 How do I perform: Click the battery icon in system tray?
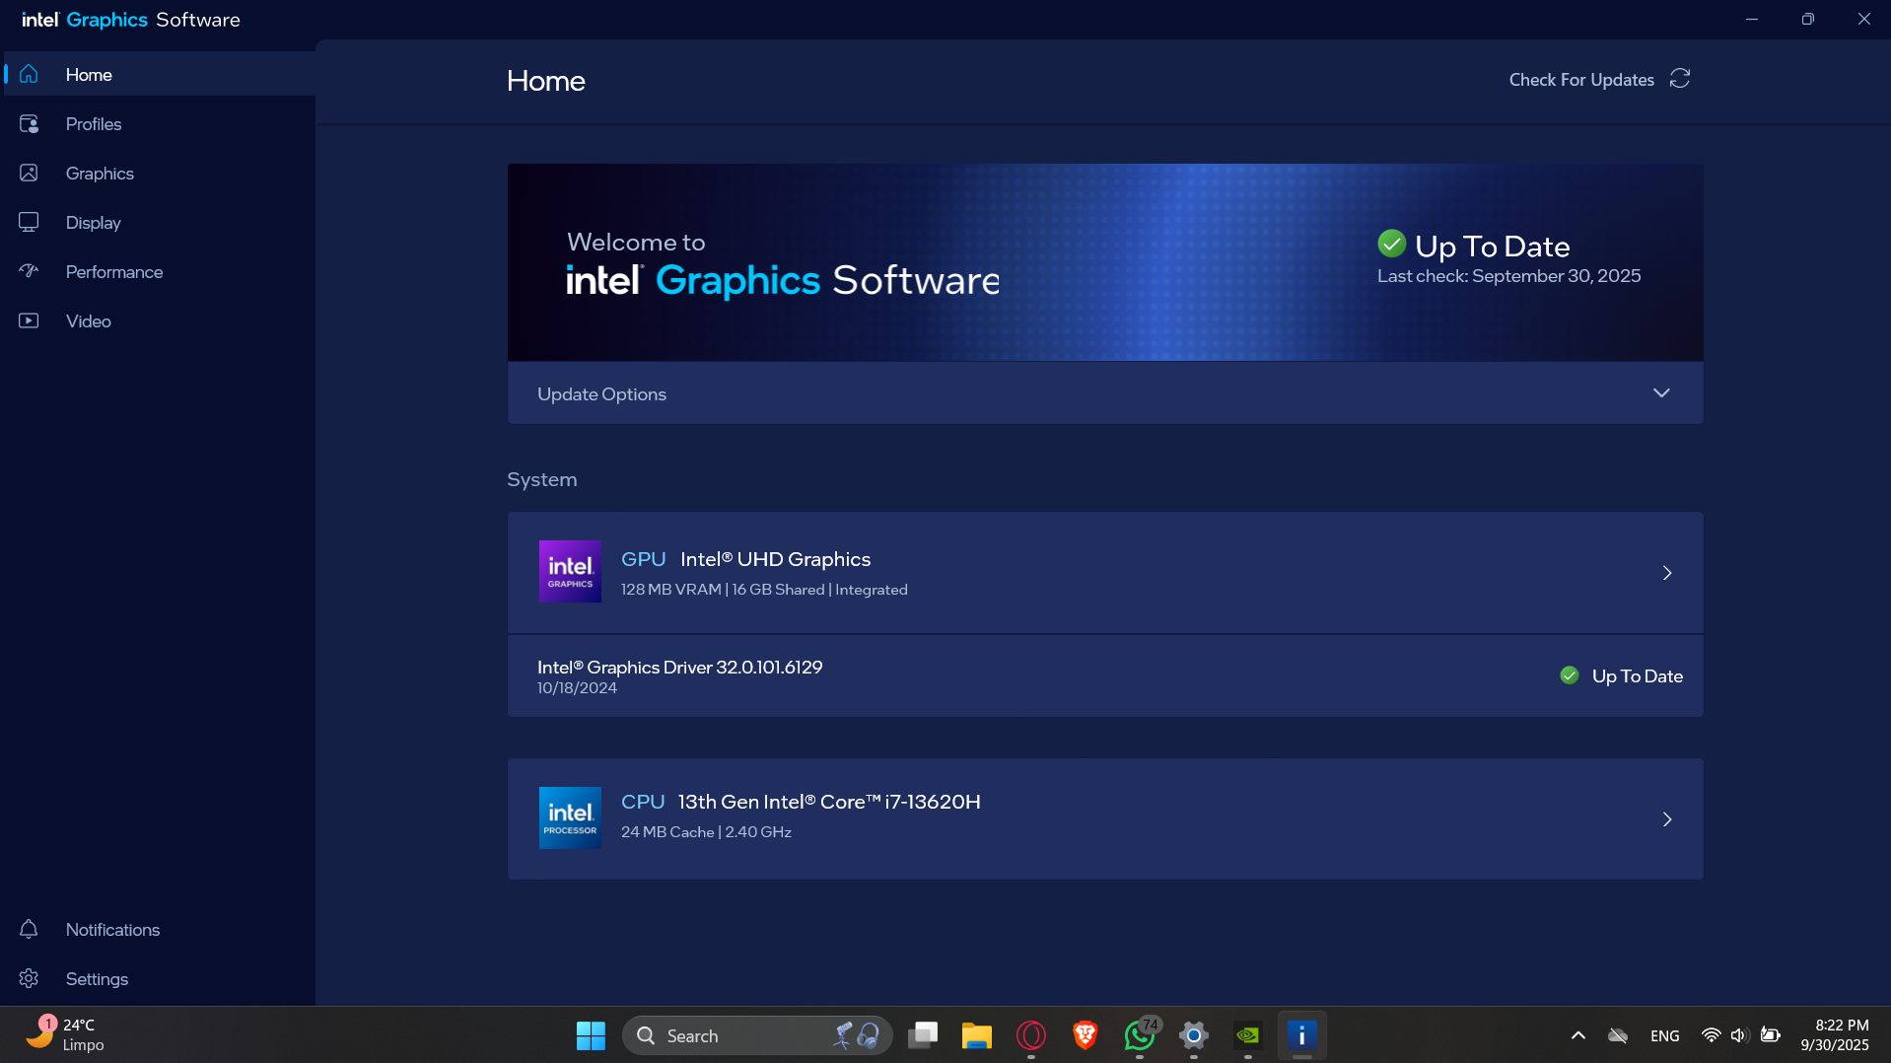click(1771, 1035)
